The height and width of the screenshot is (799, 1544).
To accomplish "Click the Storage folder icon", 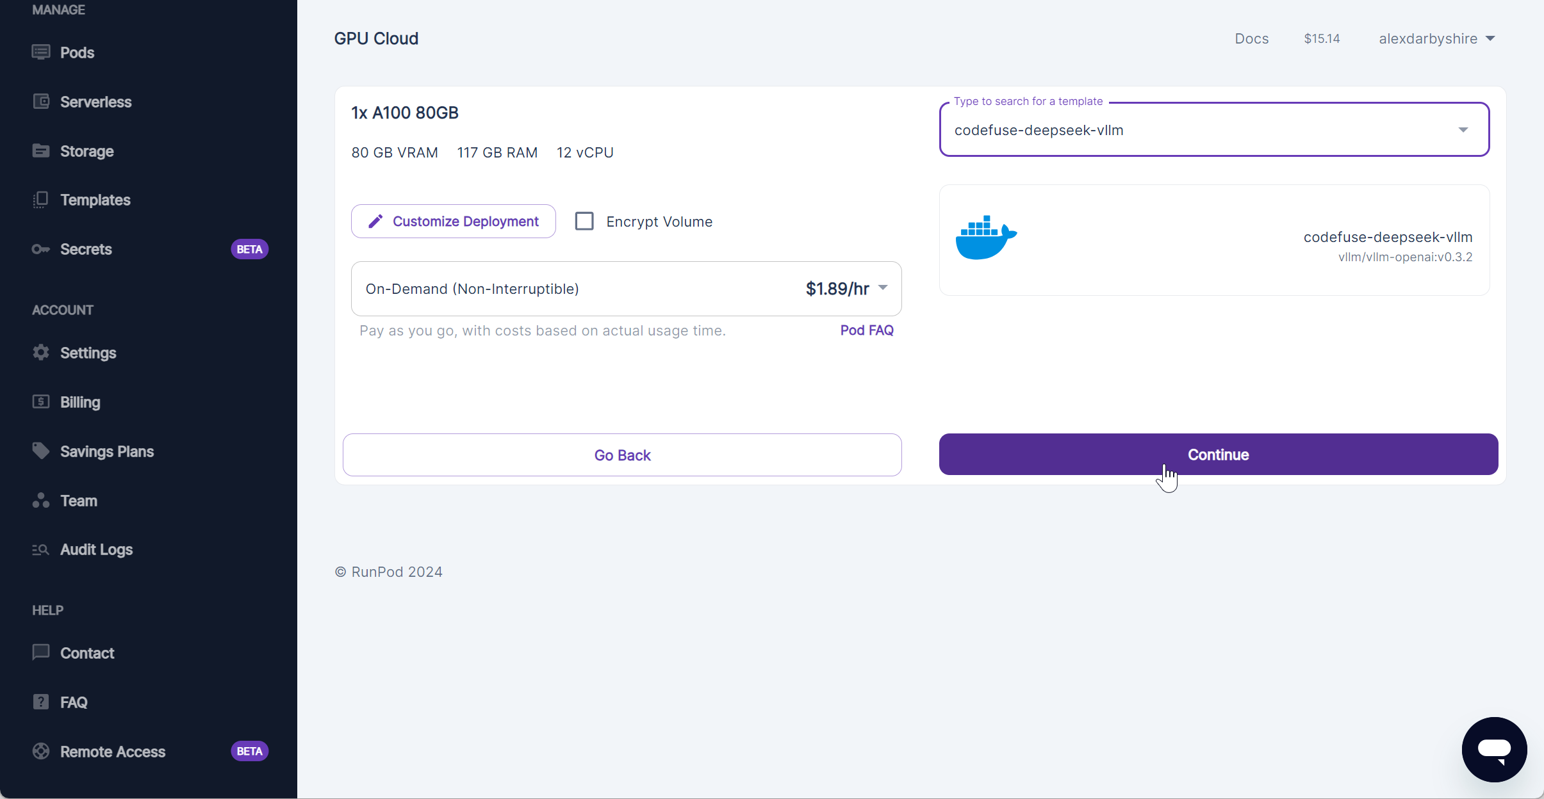I will click(x=41, y=151).
